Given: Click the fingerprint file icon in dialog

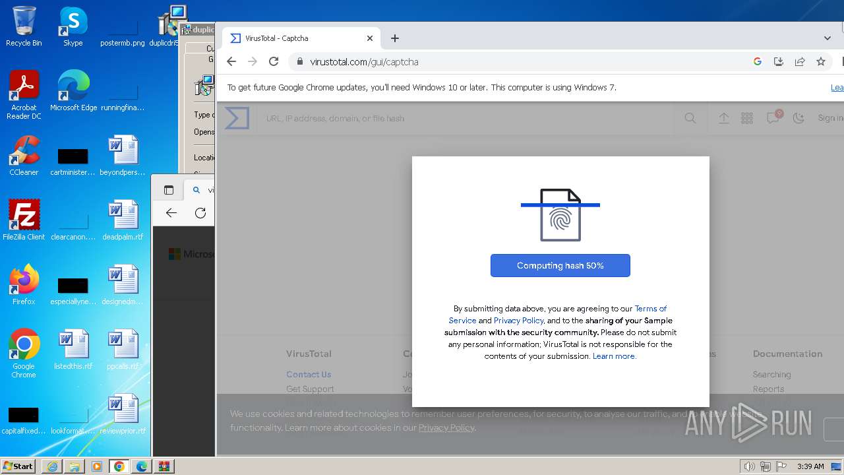Looking at the screenshot, I should [560, 215].
